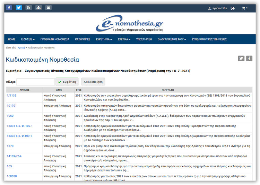Open the Facebook icon in top bar
The width and height of the screenshot is (260, 185).
(9, 8)
